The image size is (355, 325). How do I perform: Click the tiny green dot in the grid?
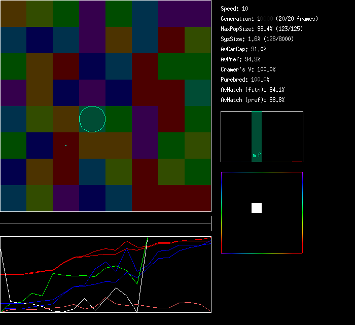click(x=66, y=146)
